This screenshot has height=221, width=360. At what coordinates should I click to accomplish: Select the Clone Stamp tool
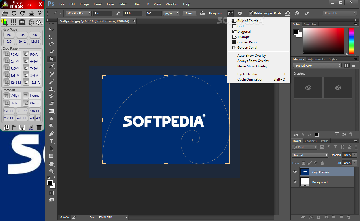(x=51, y=89)
